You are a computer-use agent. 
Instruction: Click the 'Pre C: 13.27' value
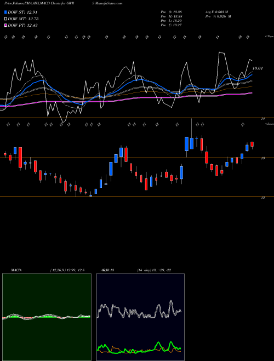pyautogui.click(x=171, y=25)
